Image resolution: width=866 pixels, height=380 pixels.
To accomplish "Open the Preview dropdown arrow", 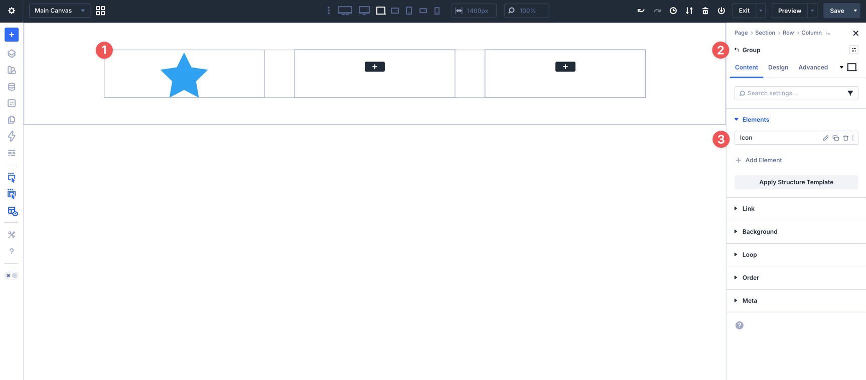I will (x=812, y=11).
